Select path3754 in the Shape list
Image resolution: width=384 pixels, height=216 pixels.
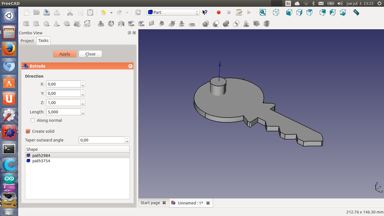pyautogui.click(x=41, y=161)
